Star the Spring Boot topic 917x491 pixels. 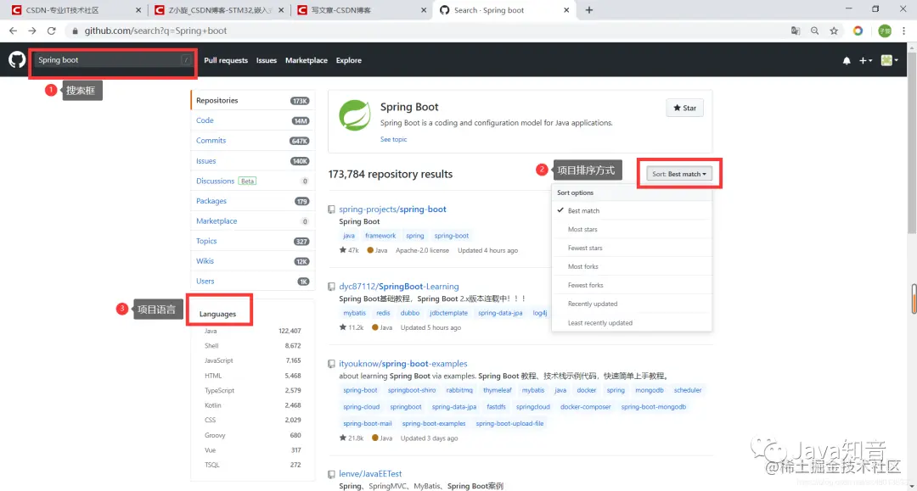pos(685,108)
